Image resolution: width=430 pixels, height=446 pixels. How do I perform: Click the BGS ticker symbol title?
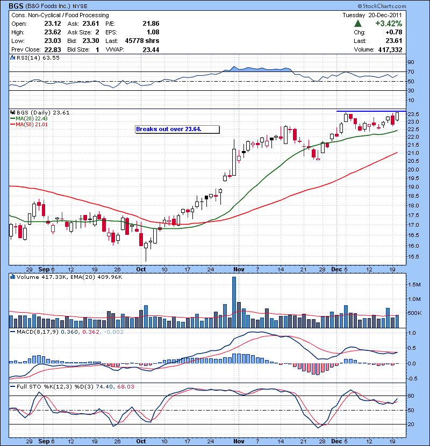[x=16, y=6]
